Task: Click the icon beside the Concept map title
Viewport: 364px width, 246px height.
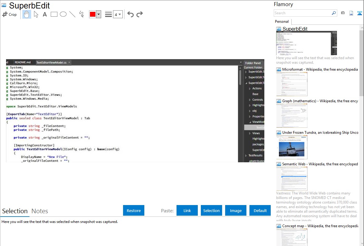Action: 279,226
